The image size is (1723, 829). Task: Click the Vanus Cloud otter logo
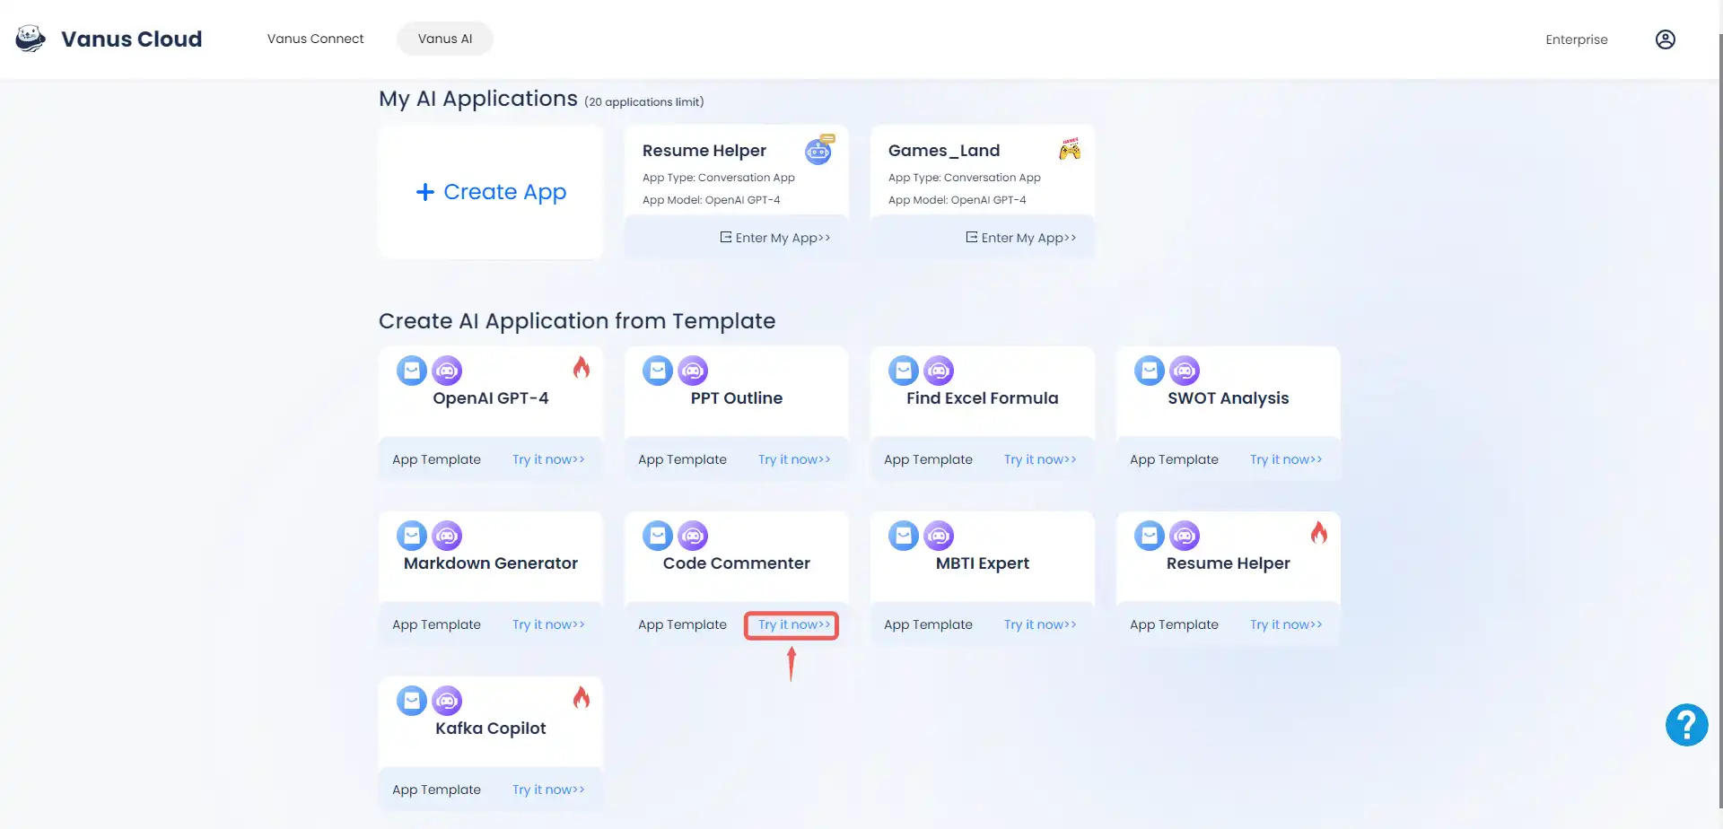tap(31, 39)
